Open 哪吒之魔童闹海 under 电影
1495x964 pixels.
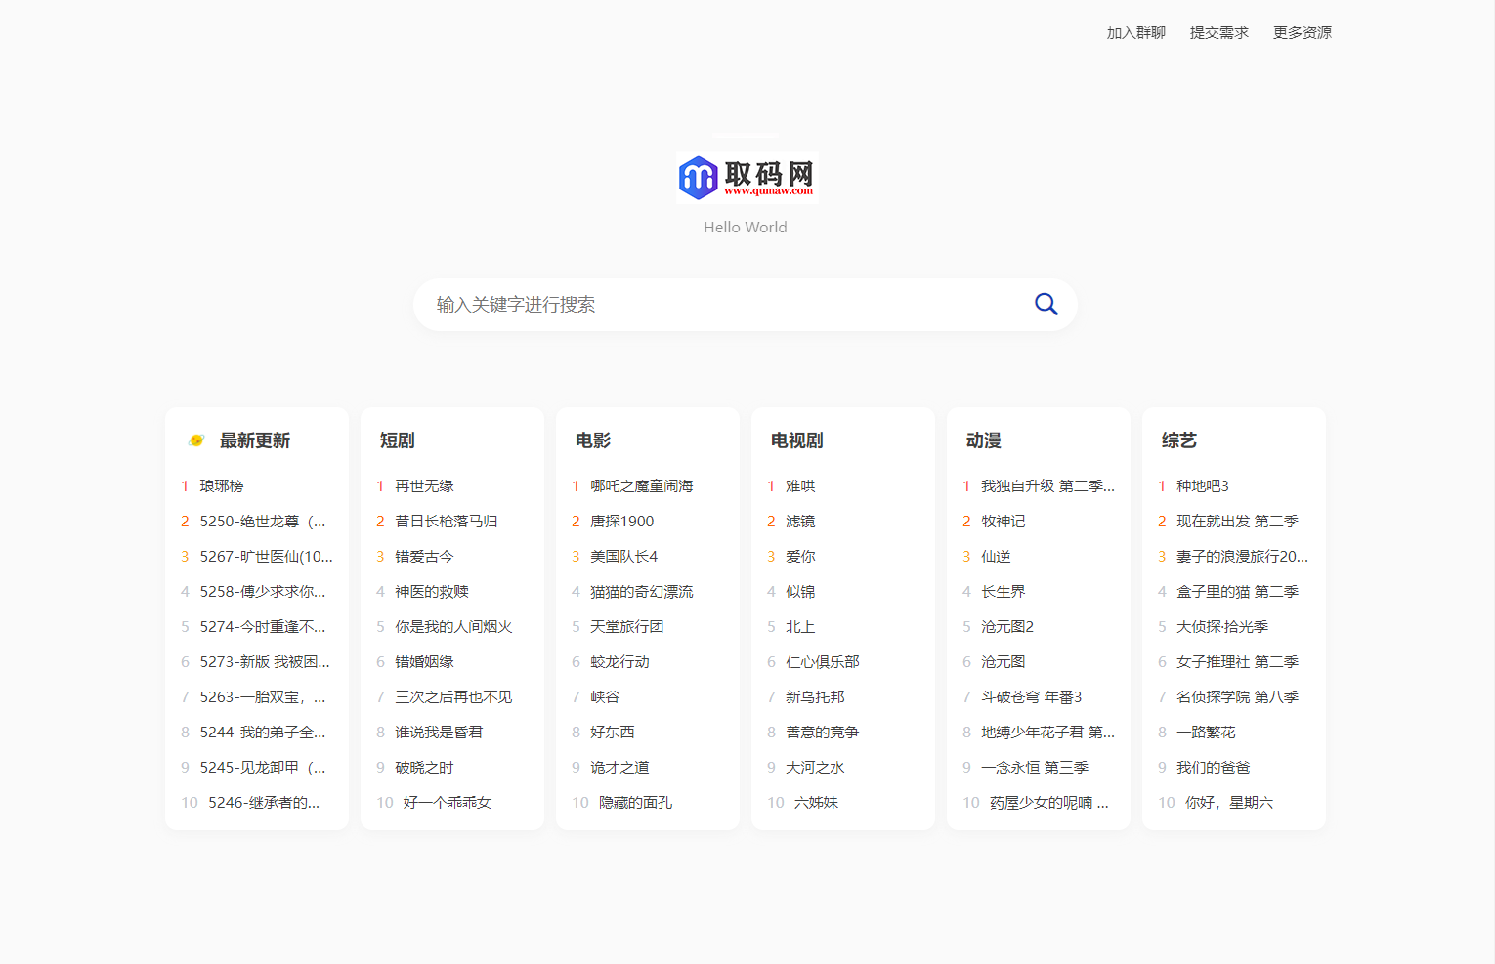coord(640,485)
